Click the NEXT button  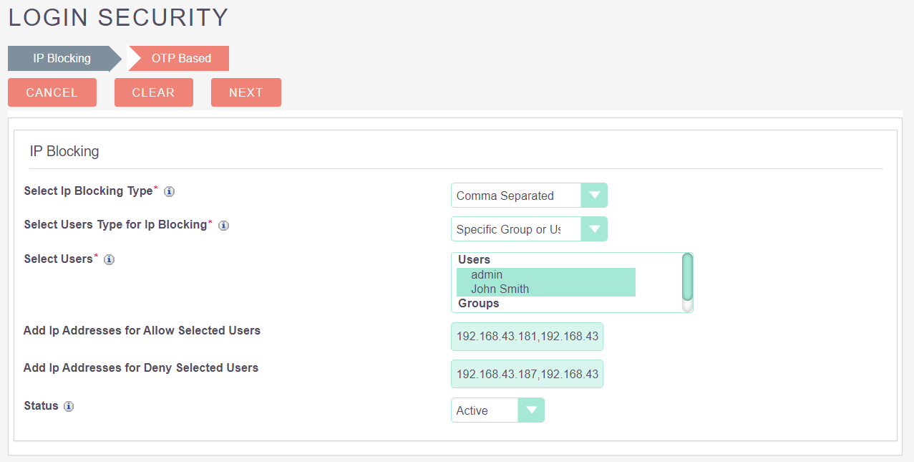click(x=245, y=92)
